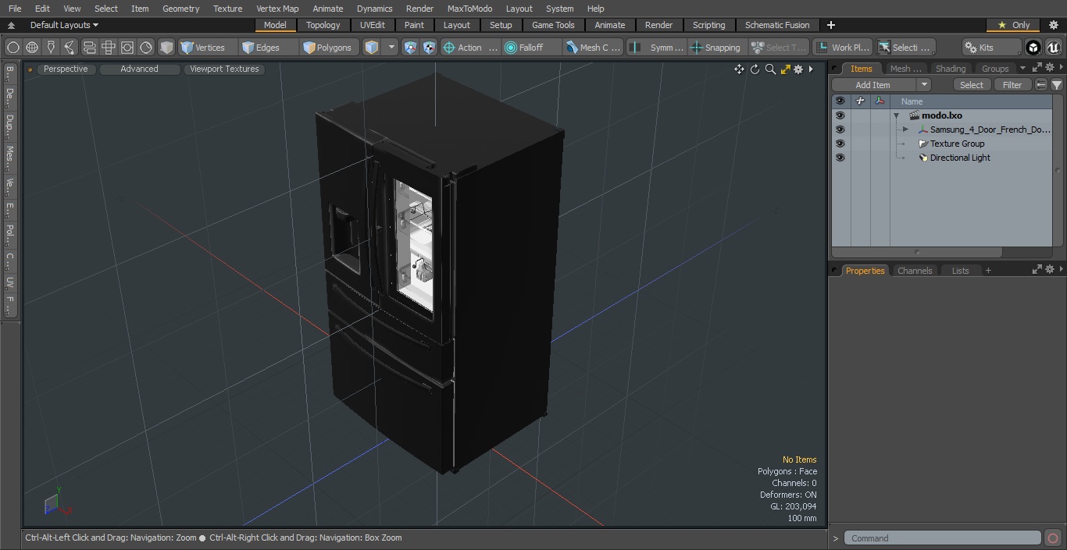Toggle visibility of Directional Light
Screen dimensions: 1067x550
840,158
